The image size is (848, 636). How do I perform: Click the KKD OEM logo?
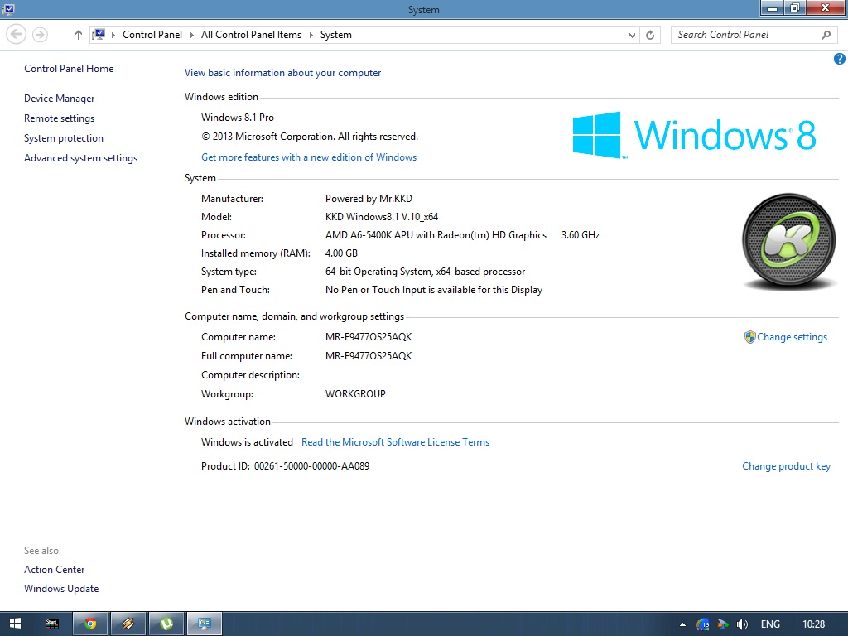(789, 242)
